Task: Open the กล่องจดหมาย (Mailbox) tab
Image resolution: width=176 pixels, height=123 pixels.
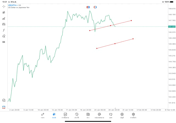Action: [99, 115]
